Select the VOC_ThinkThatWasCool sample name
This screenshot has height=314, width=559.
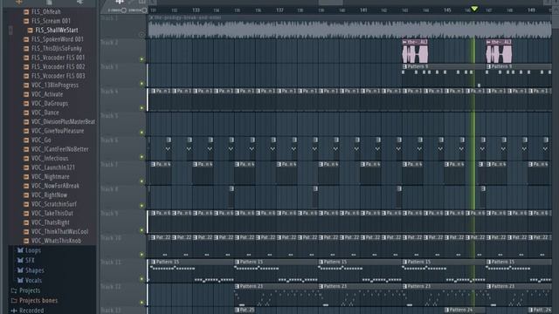[59, 232]
